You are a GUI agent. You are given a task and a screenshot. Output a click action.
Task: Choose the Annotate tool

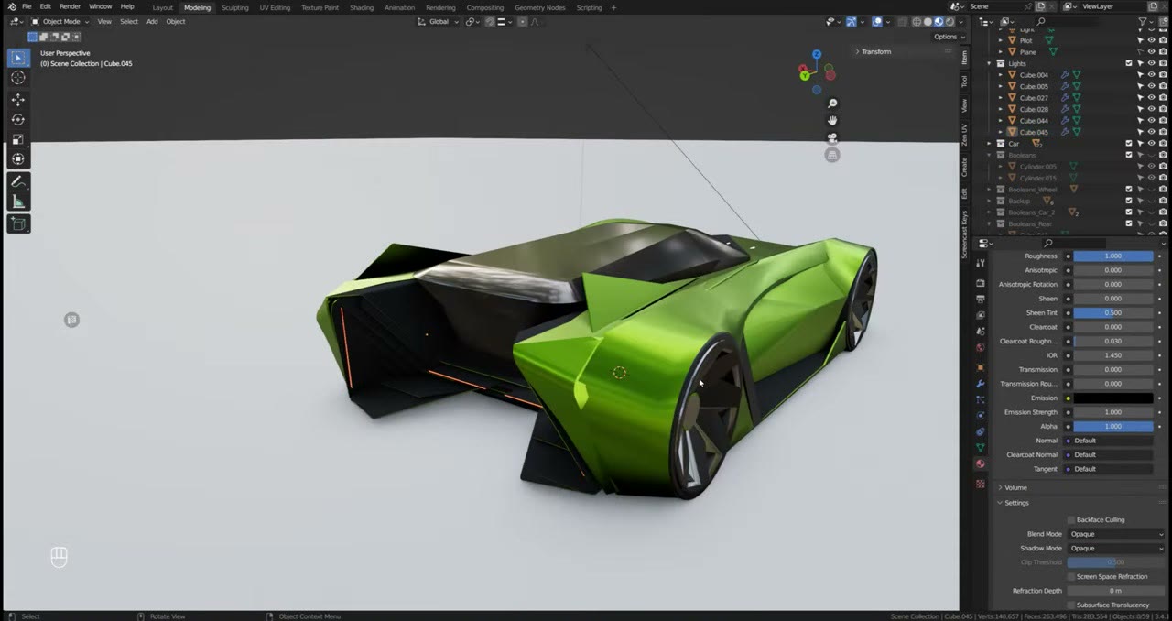pyautogui.click(x=17, y=181)
